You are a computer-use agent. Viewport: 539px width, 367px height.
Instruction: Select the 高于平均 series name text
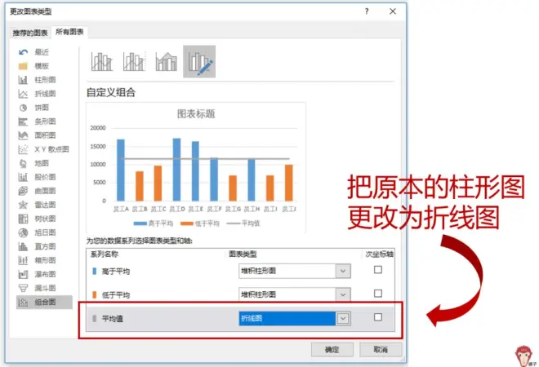116,272
